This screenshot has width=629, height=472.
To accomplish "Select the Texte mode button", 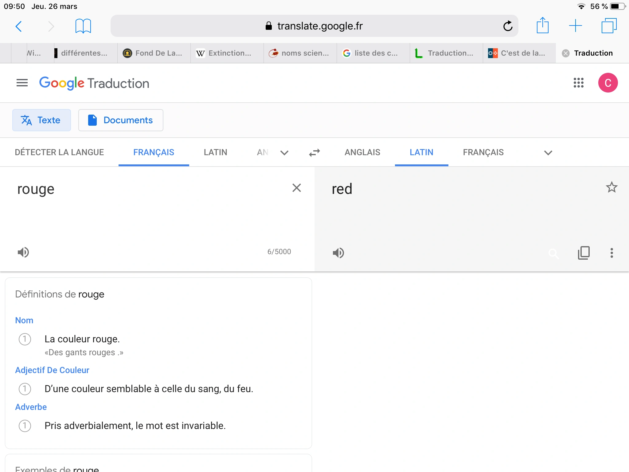I will tap(41, 120).
